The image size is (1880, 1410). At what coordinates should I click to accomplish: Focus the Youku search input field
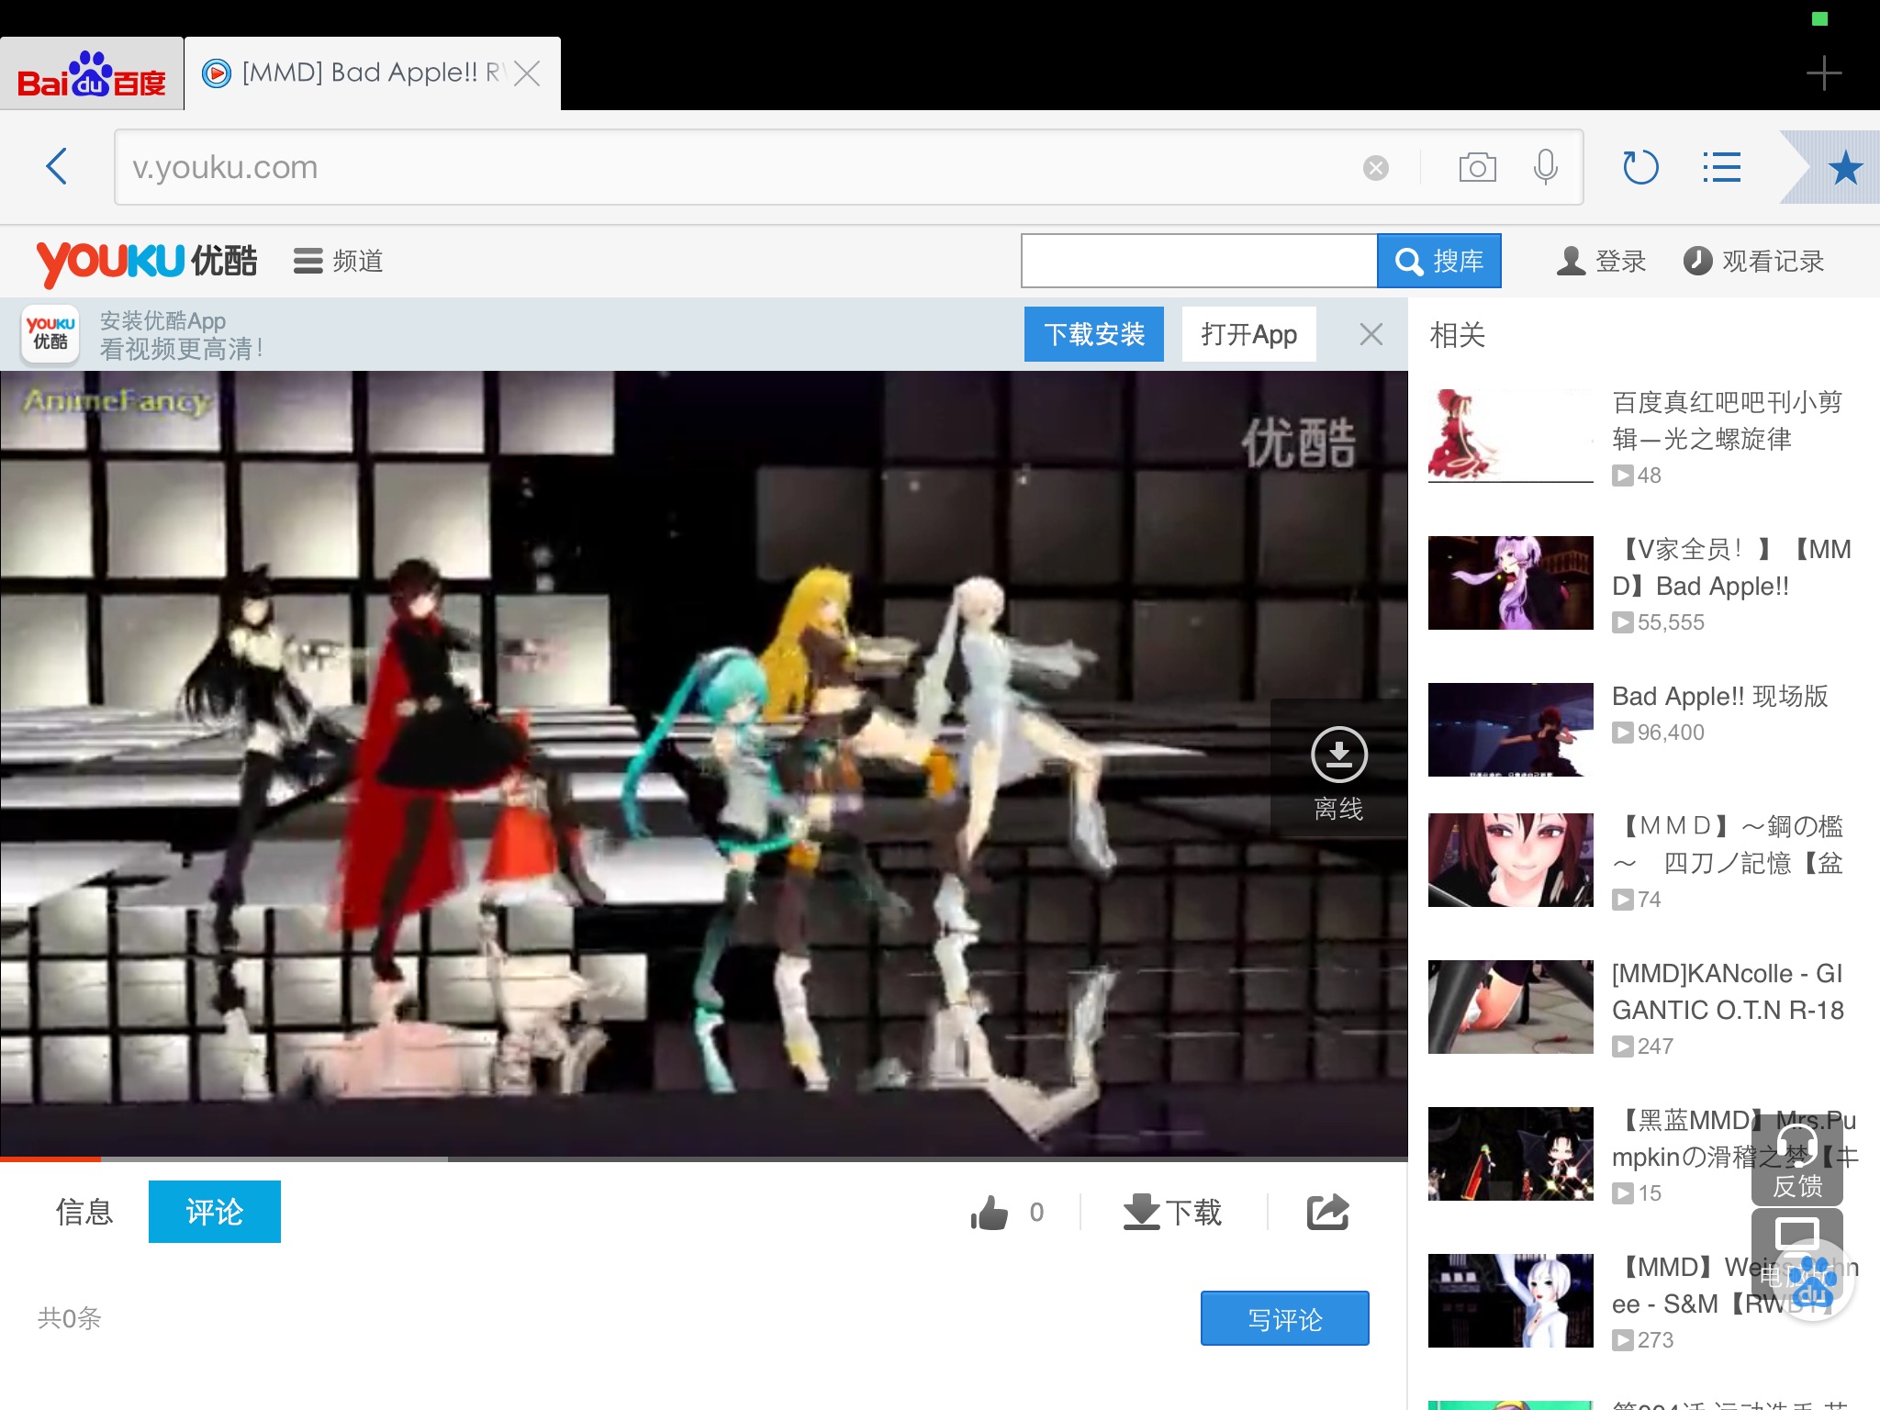tap(1199, 261)
